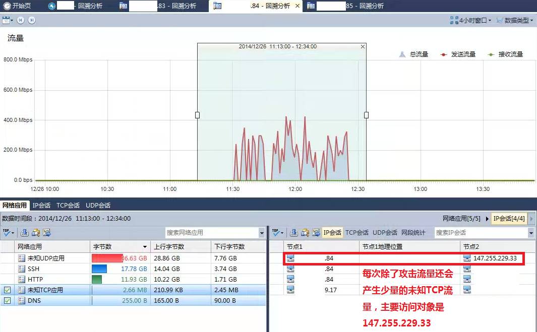Click the chart-with-arrow icon in IP会话 toolbar
The image size is (537, 332).
(316, 233)
